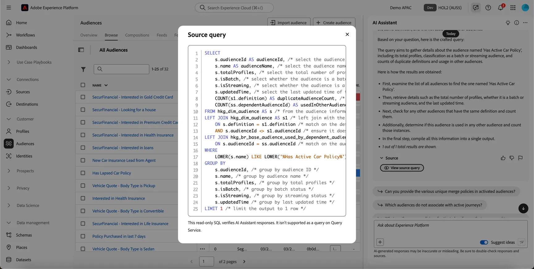The width and height of the screenshot is (534, 269).
Task: Open the app switcher grid
Action: point(513,8)
